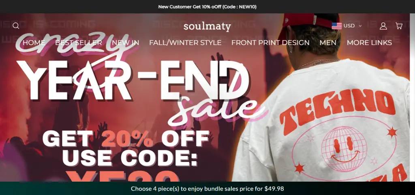Viewport: 415px width, 195px height.
Task: Open the user account icon
Action: pos(383,26)
